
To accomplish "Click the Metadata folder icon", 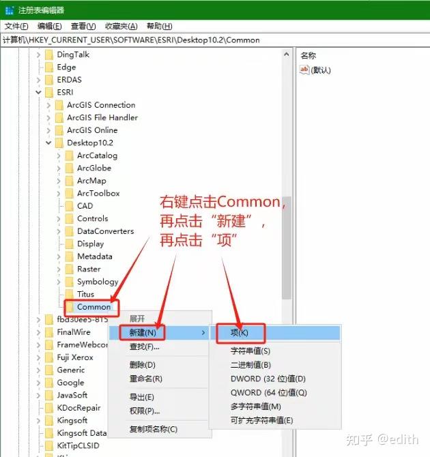I will pyautogui.click(x=70, y=256).
